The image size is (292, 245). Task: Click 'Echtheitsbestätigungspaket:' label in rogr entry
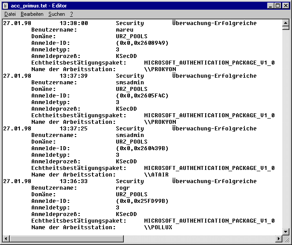79,221
